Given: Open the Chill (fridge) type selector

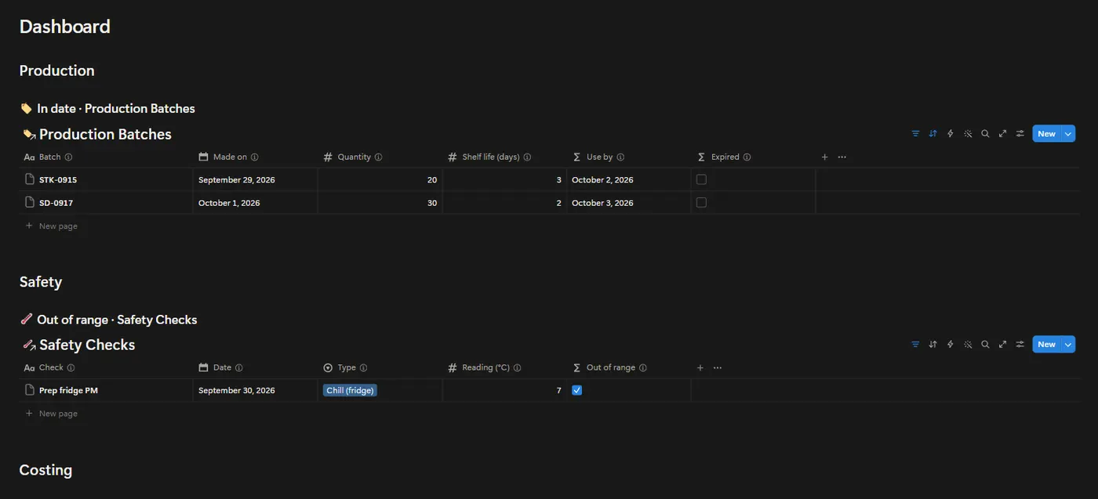Looking at the screenshot, I should [x=350, y=390].
